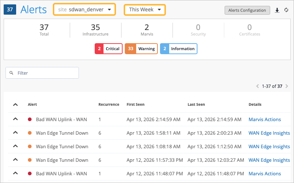Refresh the alerts page
This screenshot has height=183, width=294.
point(287,10)
